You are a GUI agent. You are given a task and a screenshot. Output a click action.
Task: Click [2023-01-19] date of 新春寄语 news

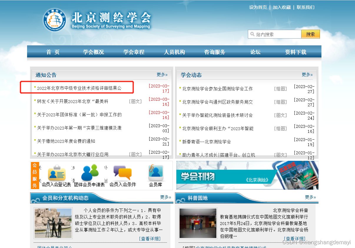[x=304, y=142]
